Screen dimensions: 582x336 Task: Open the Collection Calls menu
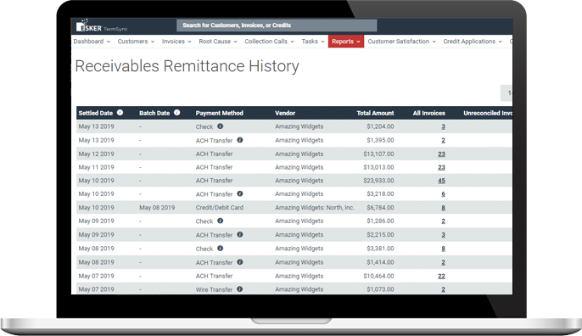point(269,42)
